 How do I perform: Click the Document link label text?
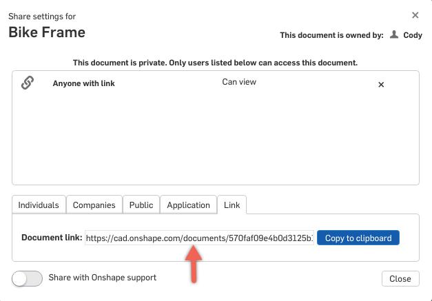52,238
